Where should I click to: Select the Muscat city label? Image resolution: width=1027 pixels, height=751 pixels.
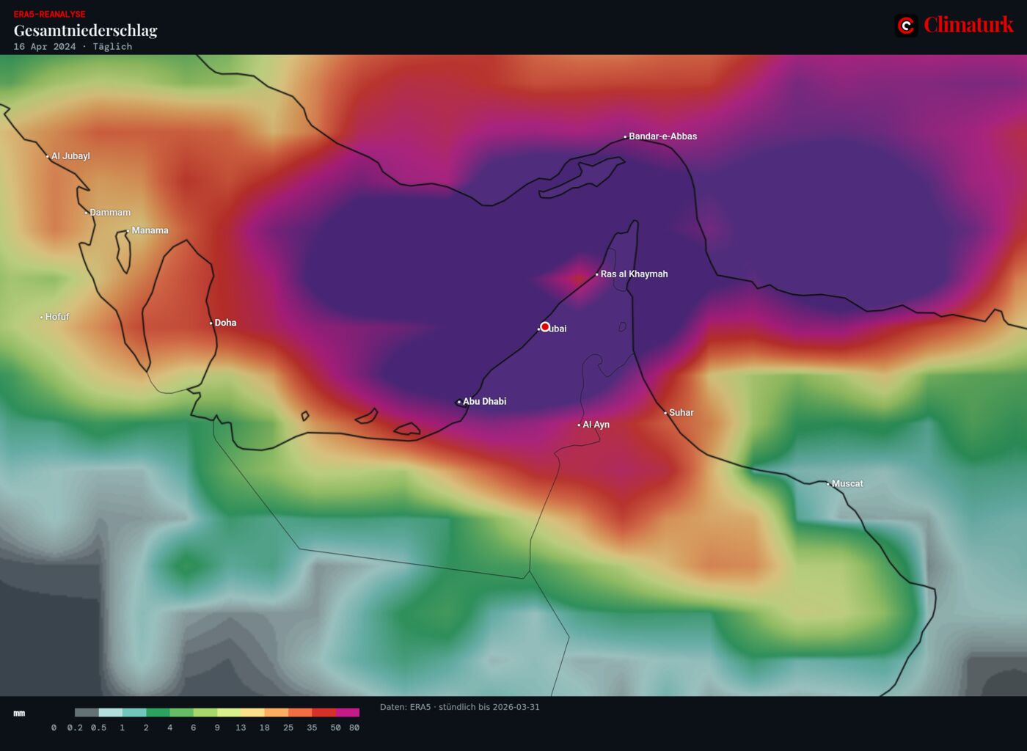[x=847, y=484]
